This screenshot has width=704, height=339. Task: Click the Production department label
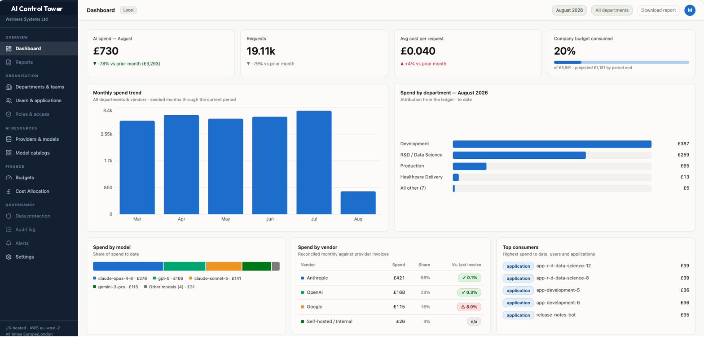[412, 166]
